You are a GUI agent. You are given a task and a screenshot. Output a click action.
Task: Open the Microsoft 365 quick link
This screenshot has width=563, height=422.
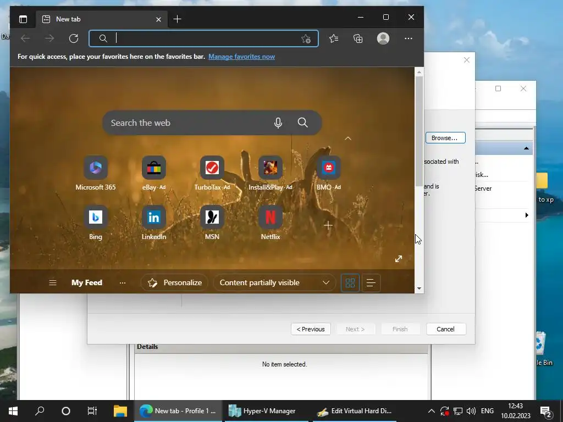click(x=96, y=173)
